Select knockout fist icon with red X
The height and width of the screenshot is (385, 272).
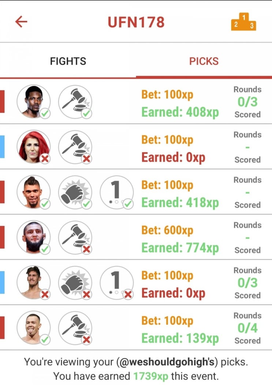click(x=75, y=283)
